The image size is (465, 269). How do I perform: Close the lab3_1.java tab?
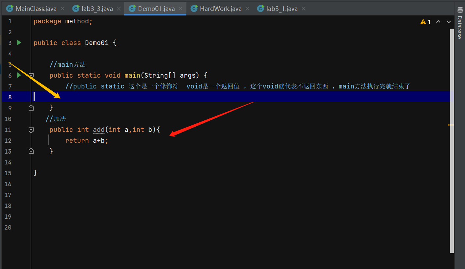tap(304, 9)
